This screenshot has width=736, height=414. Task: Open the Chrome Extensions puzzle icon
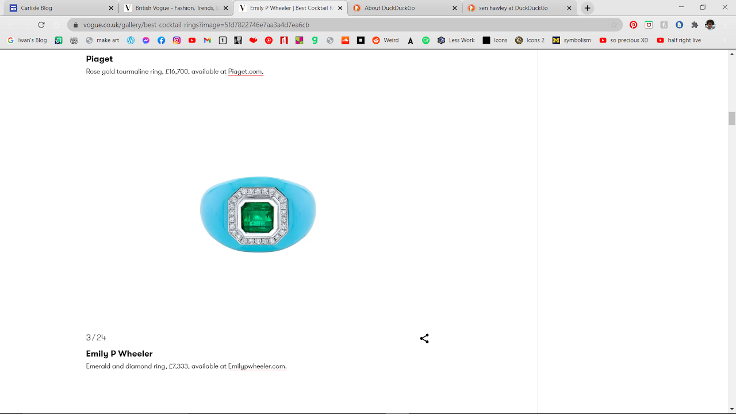click(x=695, y=25)
